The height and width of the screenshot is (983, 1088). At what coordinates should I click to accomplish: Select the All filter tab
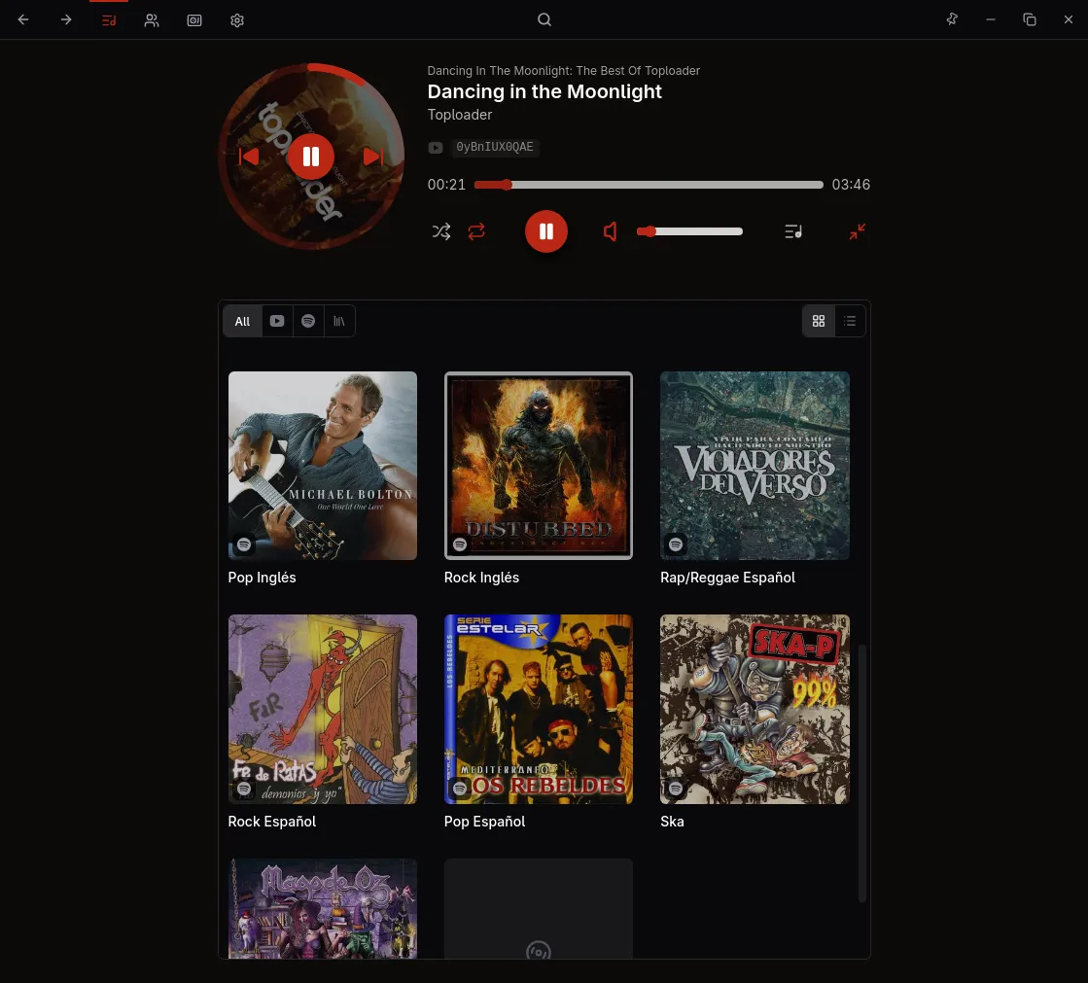[x=242, y=321]
